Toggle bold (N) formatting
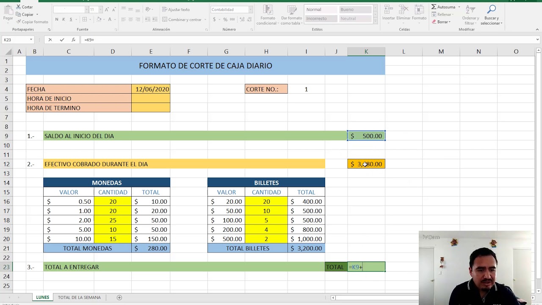Image resolution: width=542 pixels, height=305 pixels. click(x=57, y=19)
